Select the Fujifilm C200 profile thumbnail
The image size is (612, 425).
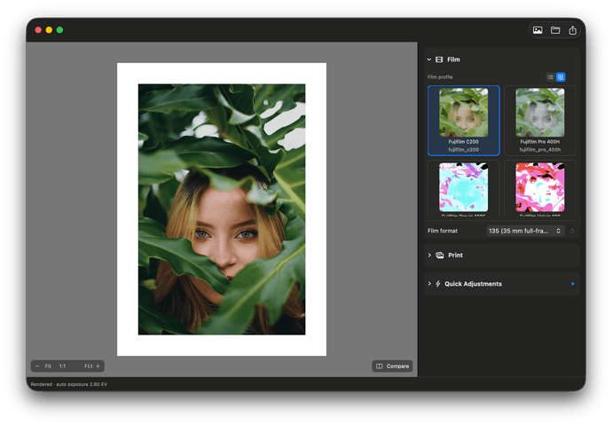[463, 113]
